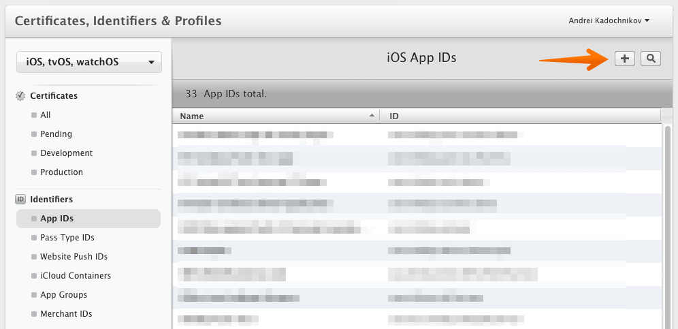Open the iOS, tvOS, watchOS platform dropdown
Screen dimensions: 678x329
[89, 62]
